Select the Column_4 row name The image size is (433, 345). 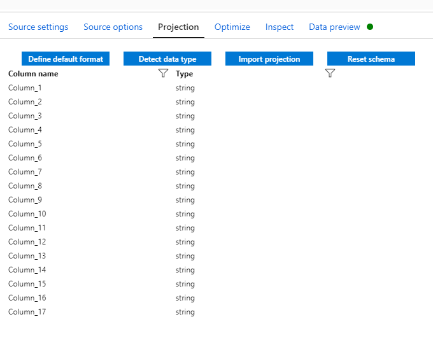(x=25, y=130)
